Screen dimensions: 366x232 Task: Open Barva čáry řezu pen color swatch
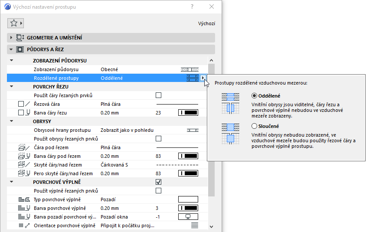[x=188, y=113]
